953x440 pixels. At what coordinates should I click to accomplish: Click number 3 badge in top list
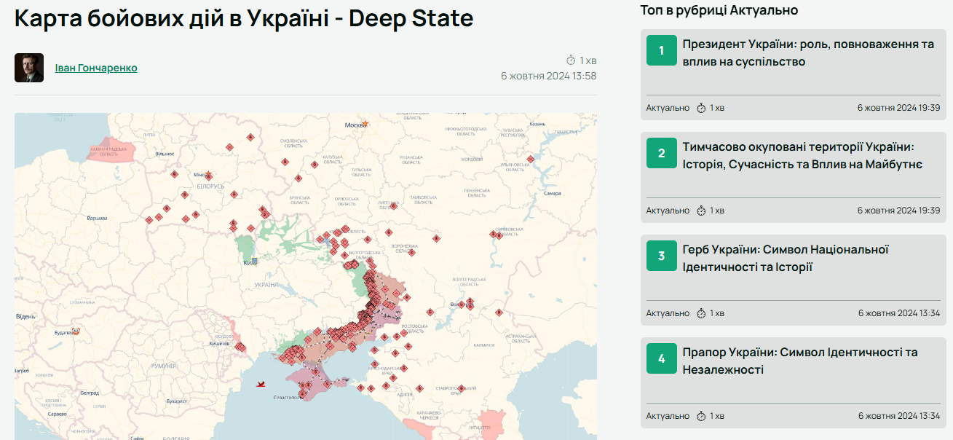pyautogui.click(x=662, y=256)
